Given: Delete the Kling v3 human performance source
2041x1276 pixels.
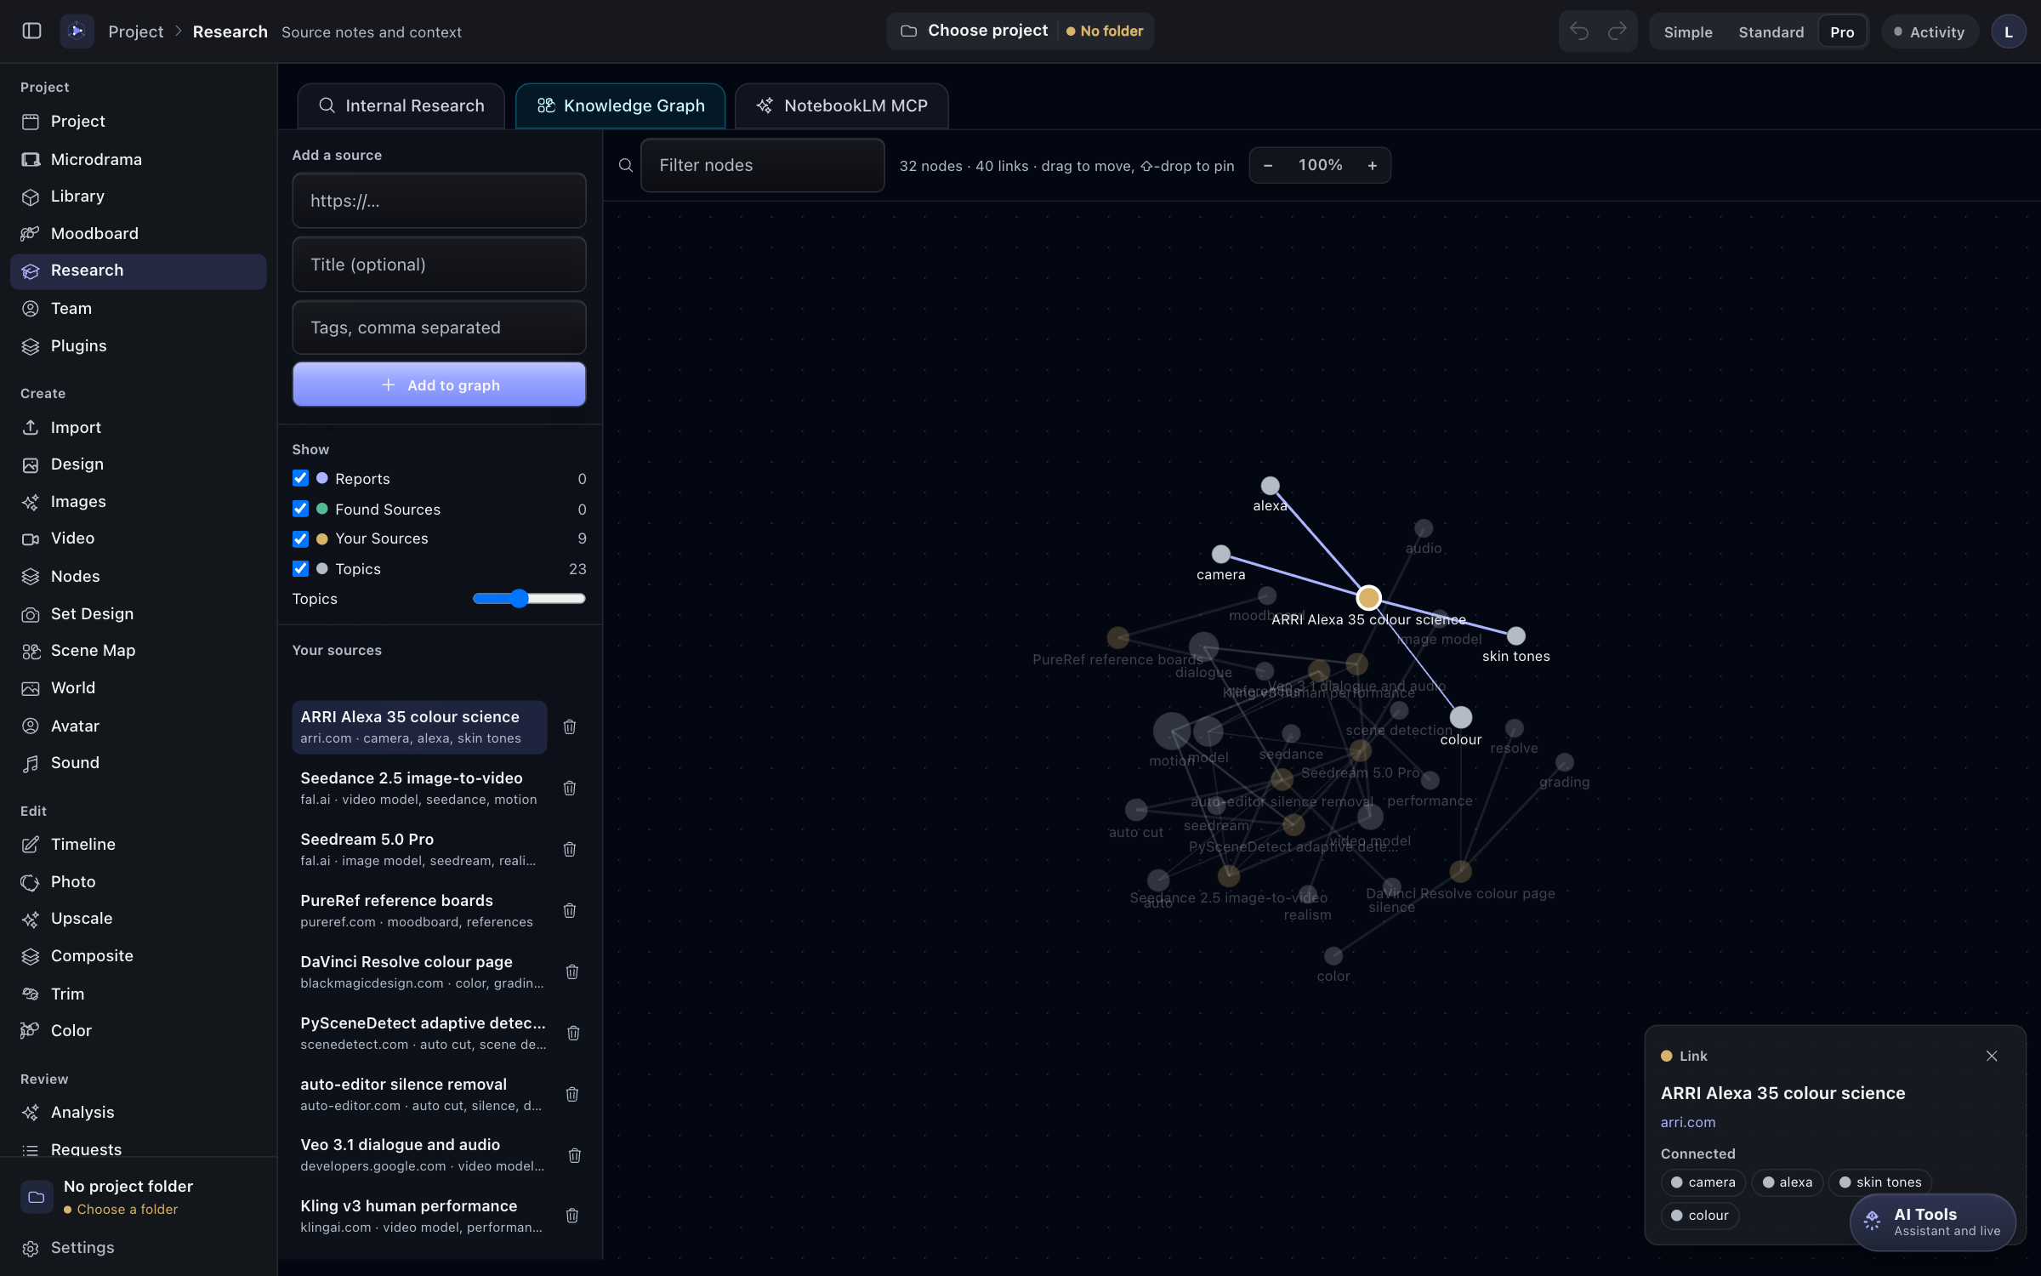Looking at the screenshot, I should tap(572, 1216).
